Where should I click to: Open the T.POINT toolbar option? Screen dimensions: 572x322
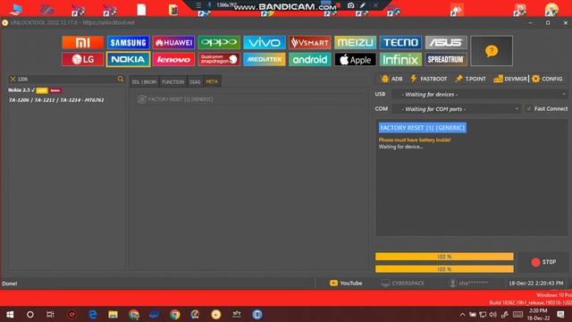point(471,79)
